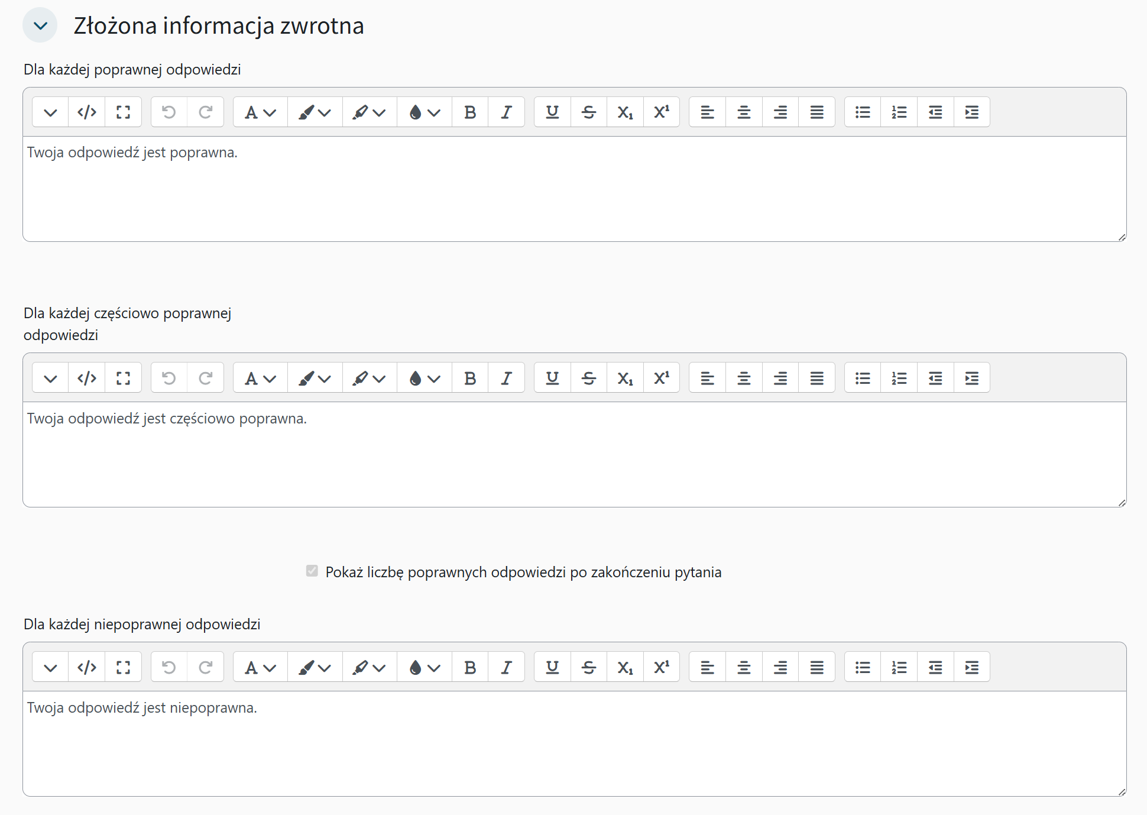
Task: Apply italic formatting in the incorrect answer editor
Action: pyautogui.click(x=506, y=667)
